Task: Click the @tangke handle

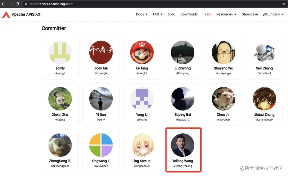Action: click(x=142, y=73)
